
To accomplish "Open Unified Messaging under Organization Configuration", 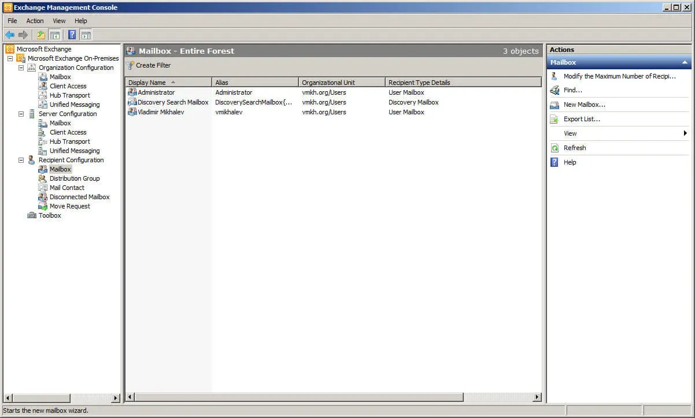I will coord(75,104).
